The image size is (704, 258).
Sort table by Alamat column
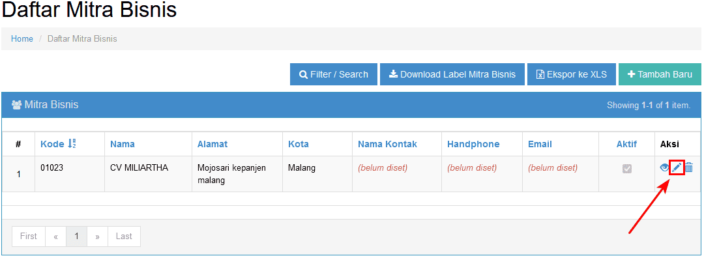(213, 144)
